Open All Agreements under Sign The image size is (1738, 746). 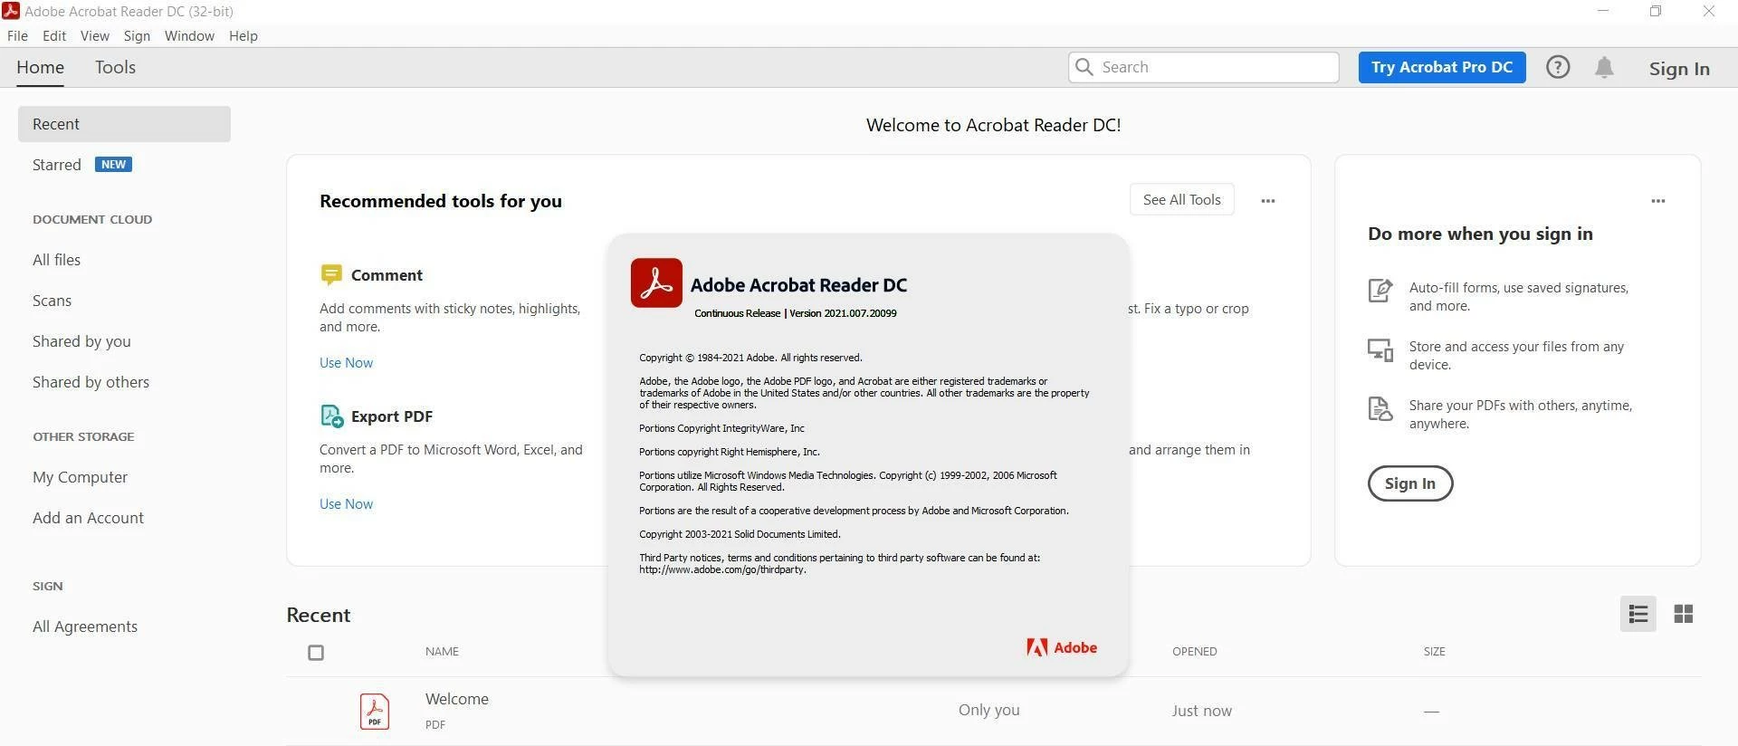pos(85,626)
